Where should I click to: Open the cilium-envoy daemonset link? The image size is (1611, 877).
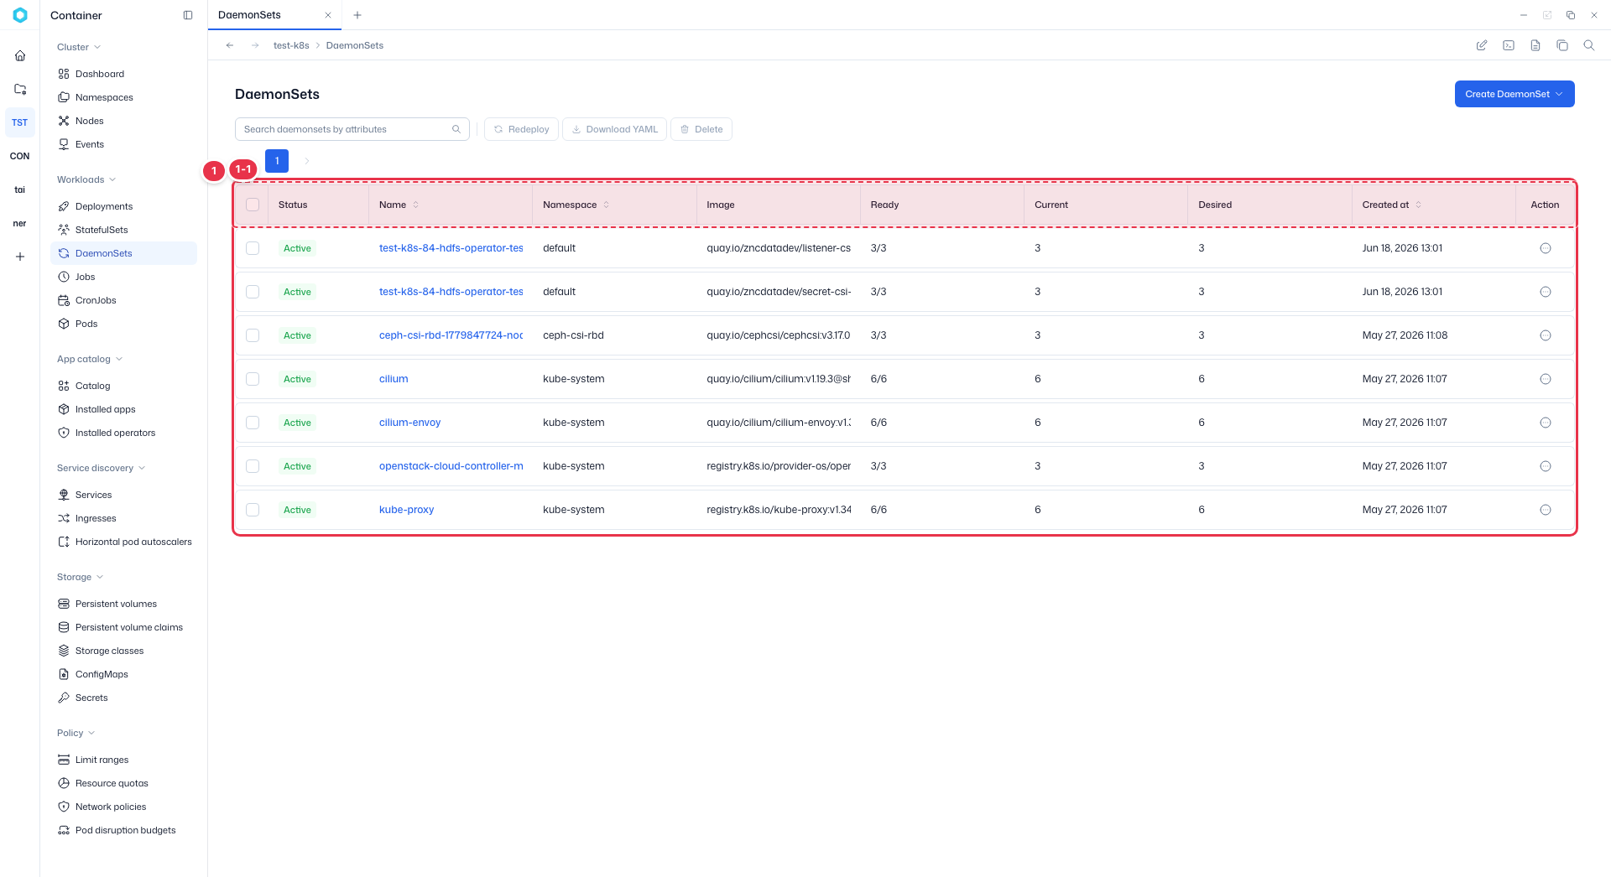pos(409,423)
